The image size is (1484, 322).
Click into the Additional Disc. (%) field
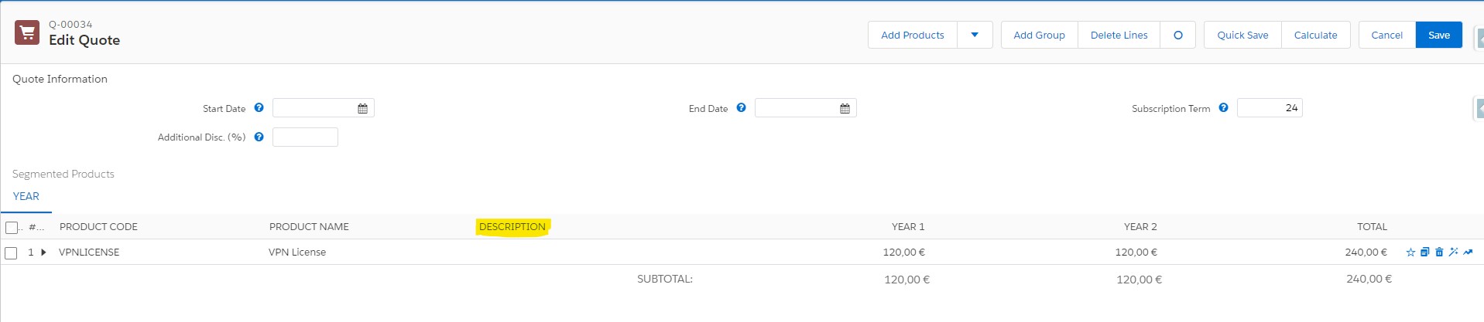coord(305,137)
